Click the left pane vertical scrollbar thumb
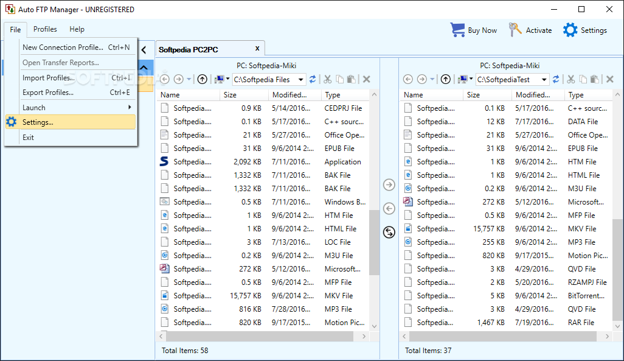Image resolution: width=624 pixels, height=361 pixels. pos(374,243)
